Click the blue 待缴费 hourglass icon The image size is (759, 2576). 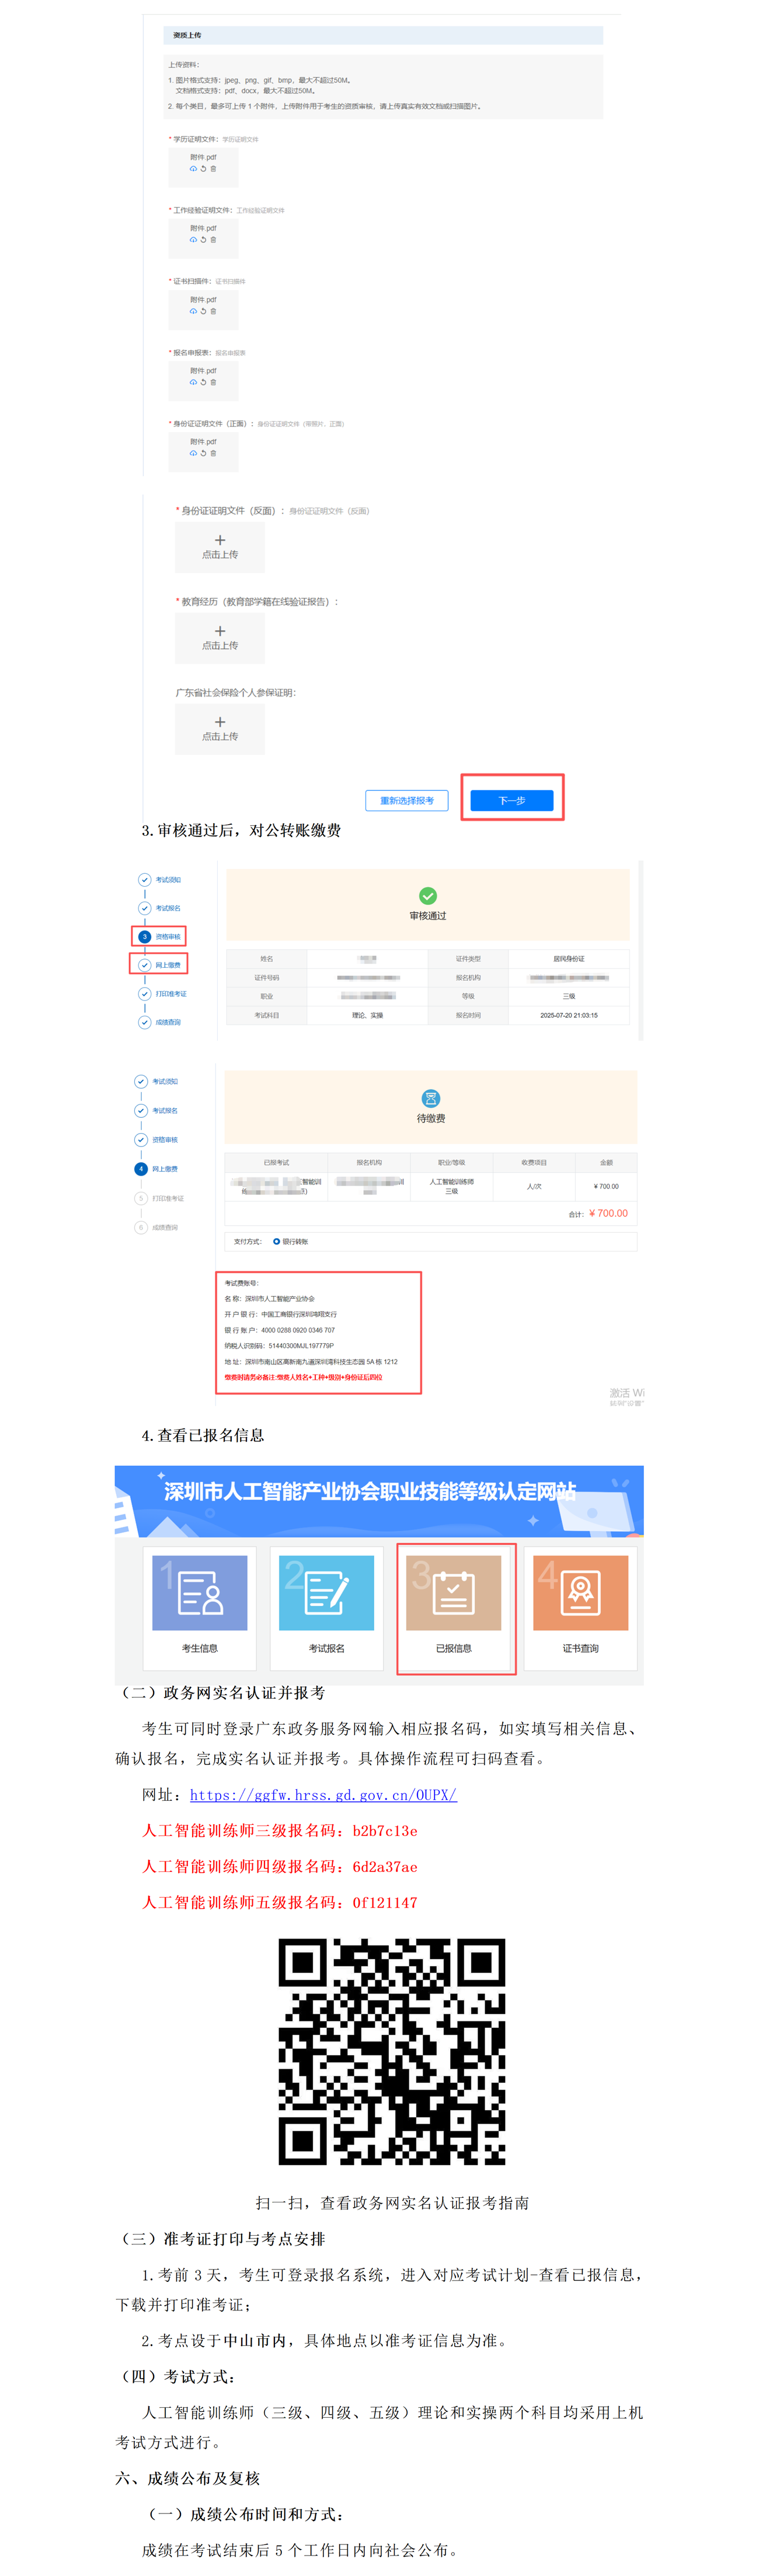(x=431, y=1098)
